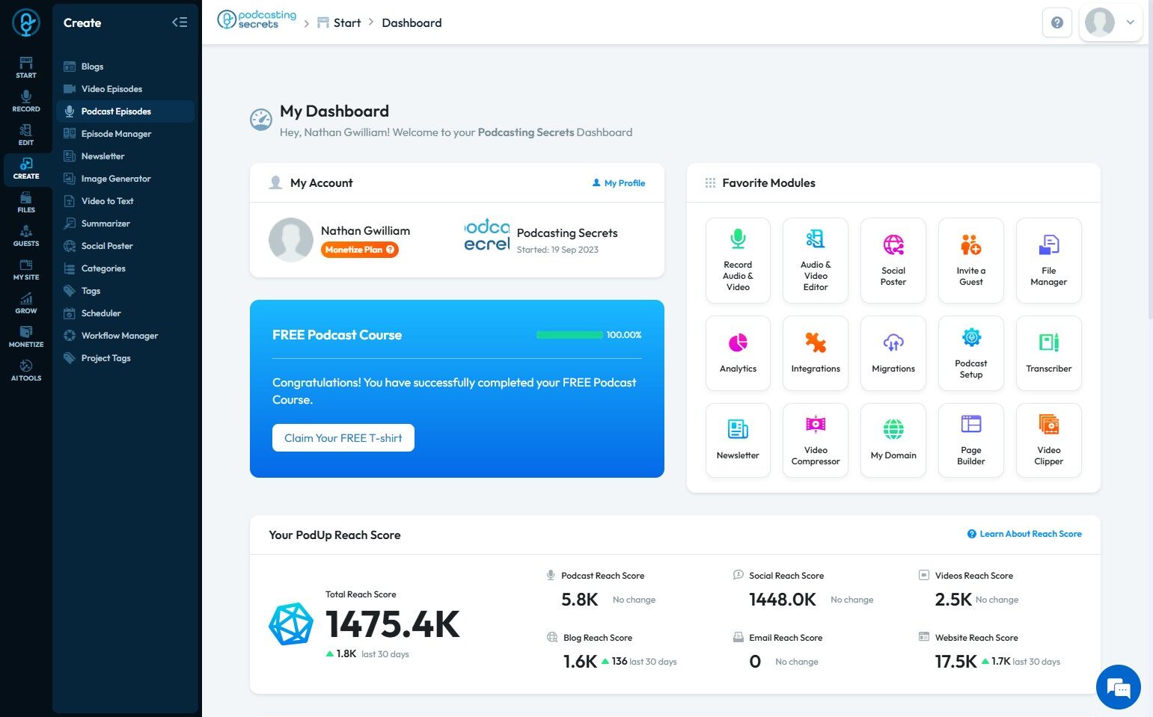This screenshot has width=1153, height=717.
Task: Open the My Site section in left rail
Action: click(x=26, y=269)
